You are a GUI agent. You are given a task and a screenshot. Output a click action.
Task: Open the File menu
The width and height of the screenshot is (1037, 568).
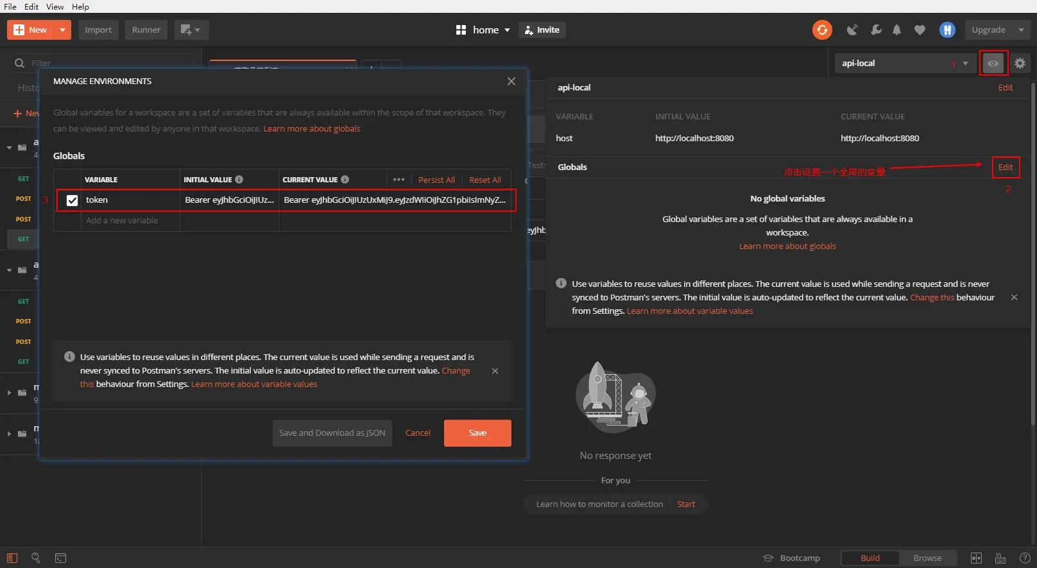(10, 6)
